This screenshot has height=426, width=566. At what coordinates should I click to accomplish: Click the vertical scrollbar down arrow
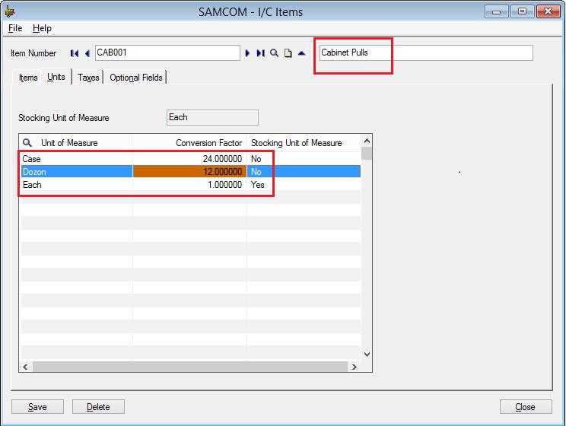click(x=367, y=354)
